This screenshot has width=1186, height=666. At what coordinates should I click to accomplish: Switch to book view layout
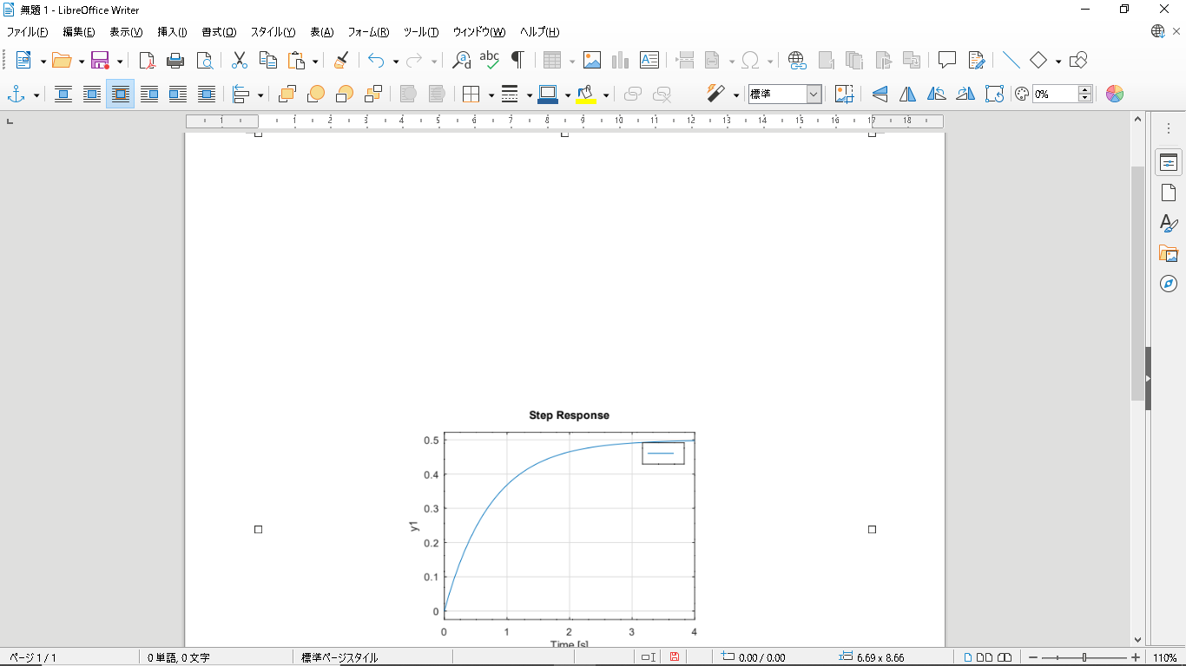point(1005,657)
